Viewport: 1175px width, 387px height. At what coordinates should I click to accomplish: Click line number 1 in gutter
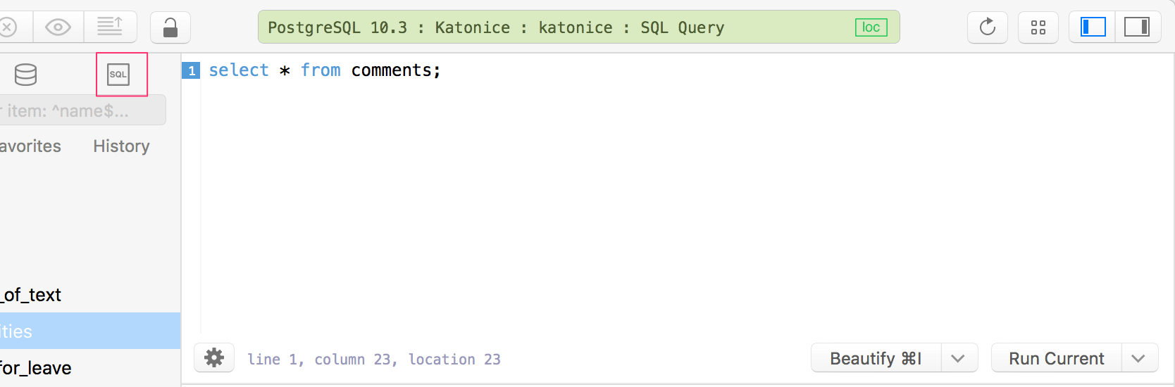tap(191, 70)
